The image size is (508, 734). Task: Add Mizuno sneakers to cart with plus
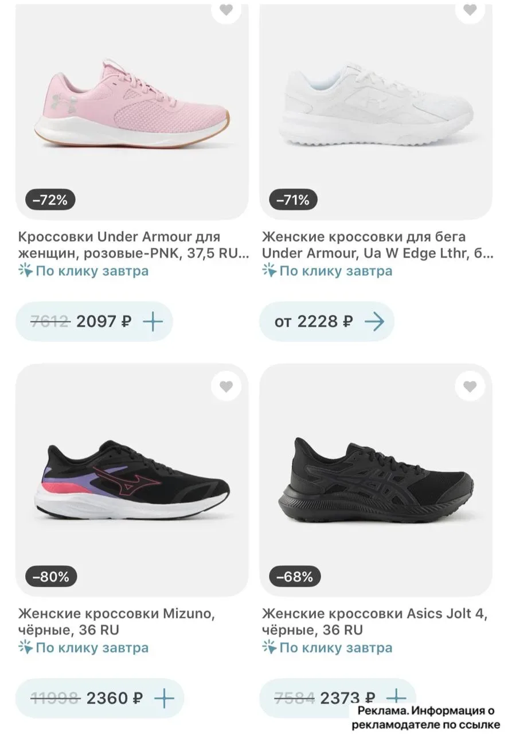click(x=164, y=698)
